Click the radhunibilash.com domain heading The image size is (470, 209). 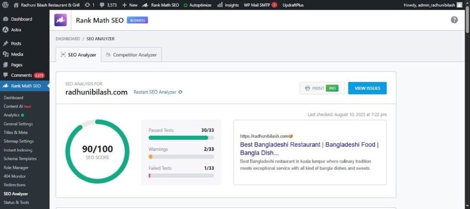coord(96,92)
